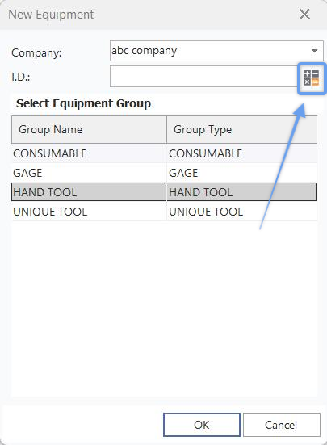Screen dimensions: 327x445
Task: Click the UNIQUE TOOL Group Type cell
Action: coord(242,212)
